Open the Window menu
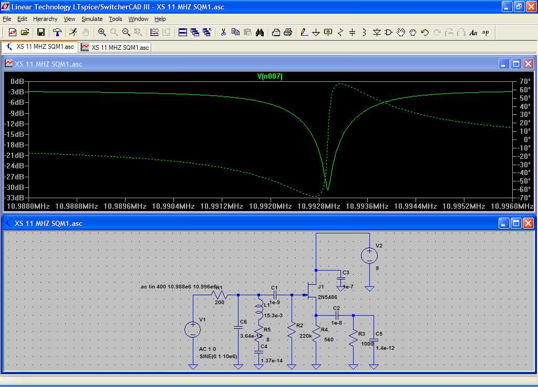538x387 pixels. [x=138, y=19]
